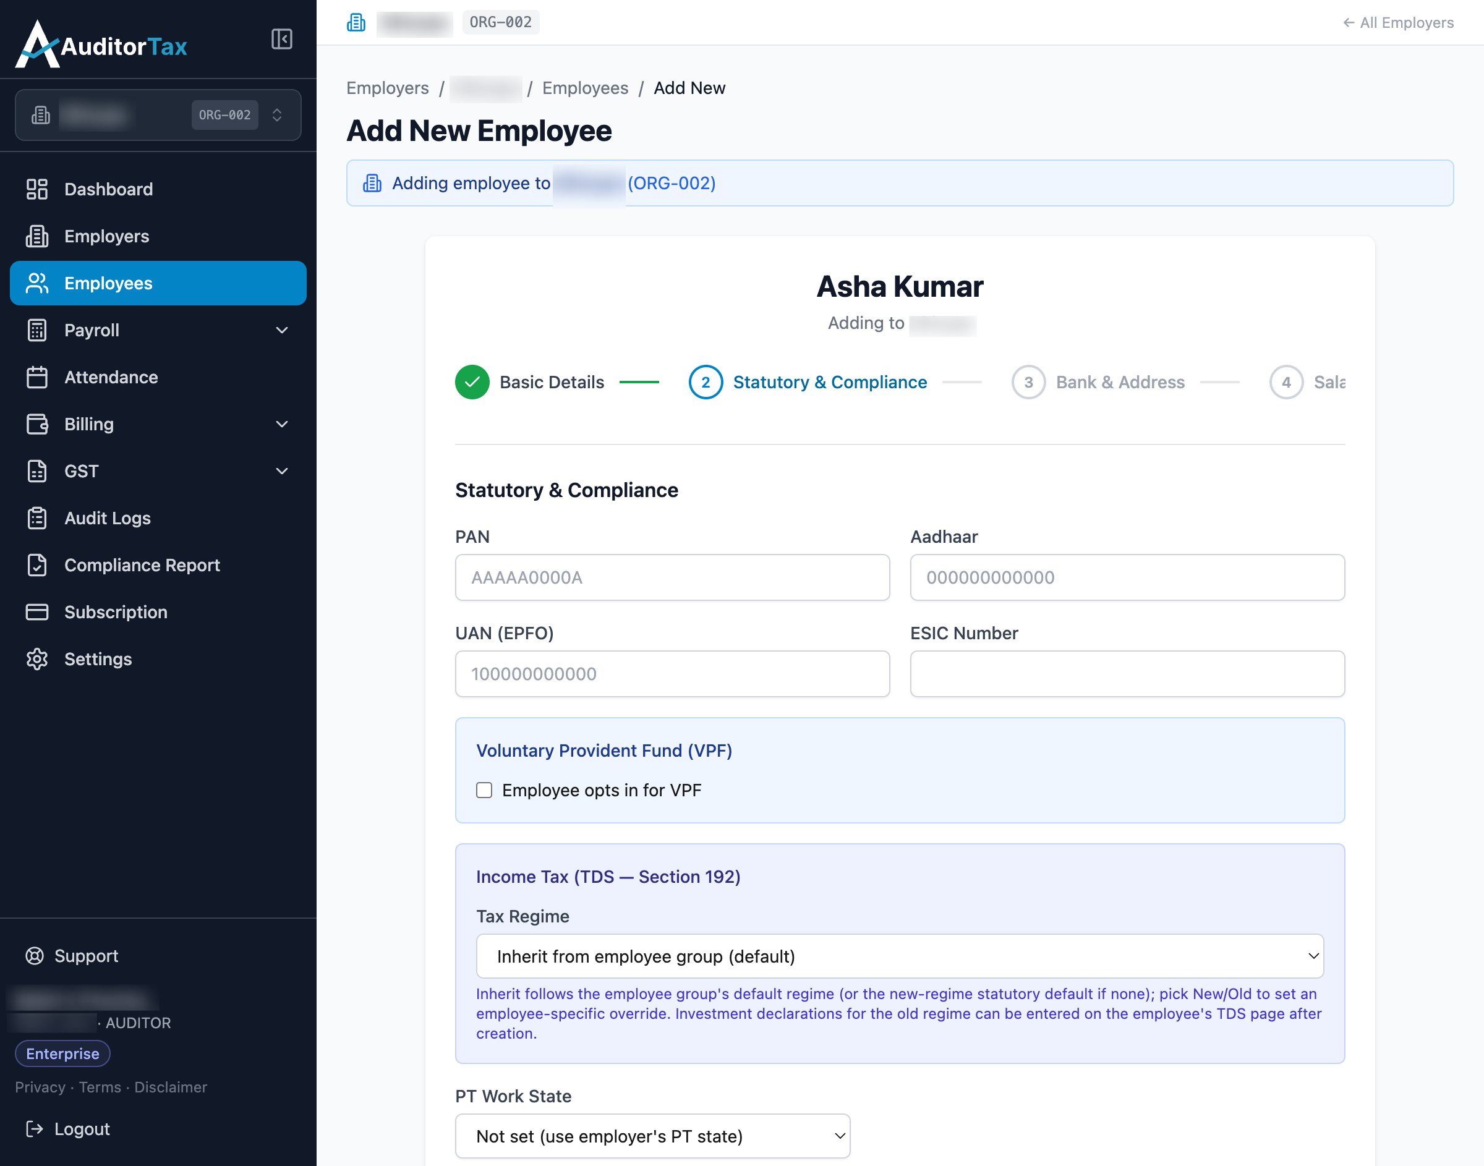Viewport: 1484px width, 1166px height.
Task: Focus the ESIC Number input field
Action: point(1128,674)
